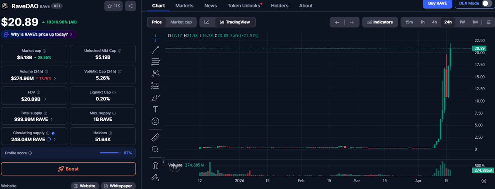The height and width of the screenshot is (189, 495).
Task: Select the trend line drawing tool
Action: pos(155,50)
